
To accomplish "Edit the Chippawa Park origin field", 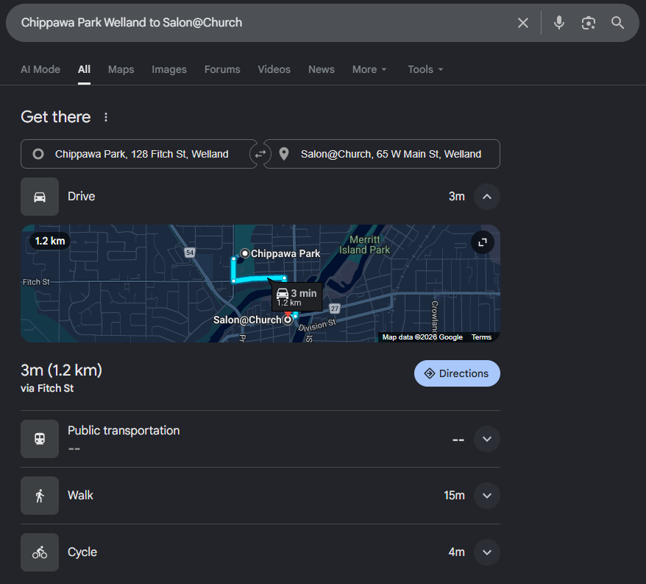I will (x=138, y=154).
